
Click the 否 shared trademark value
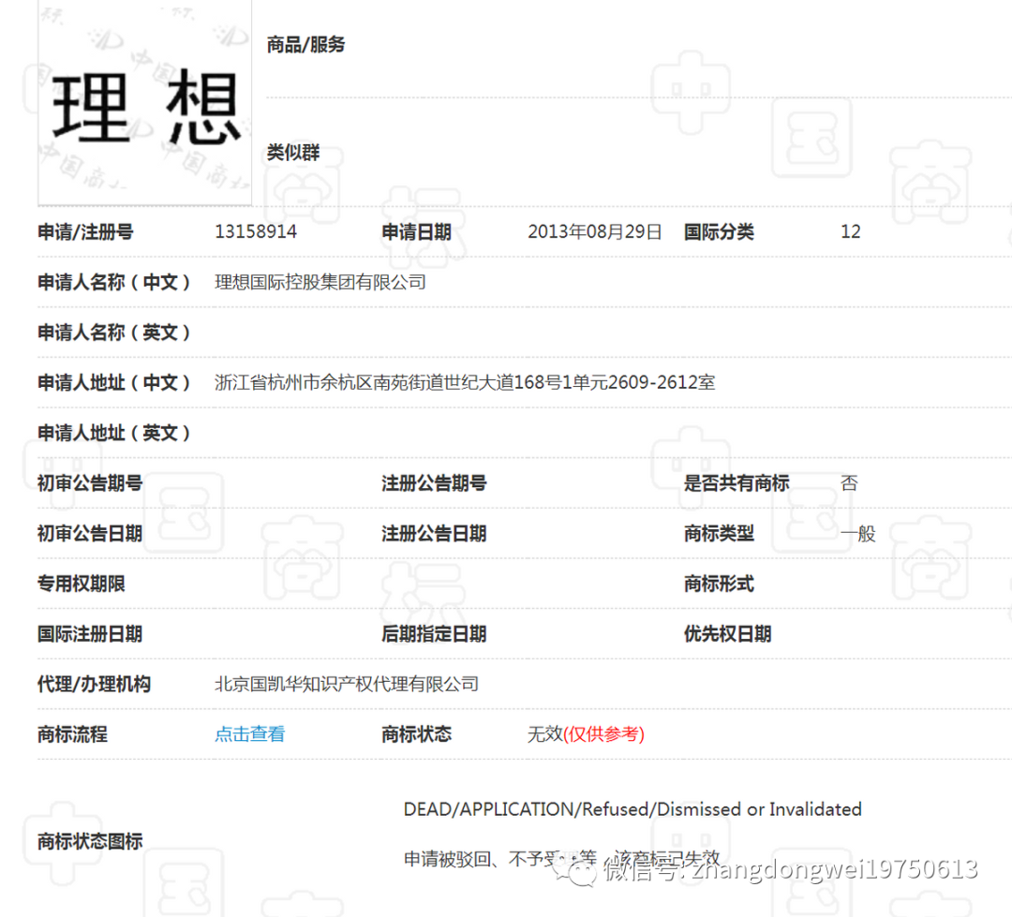point(849,483)
